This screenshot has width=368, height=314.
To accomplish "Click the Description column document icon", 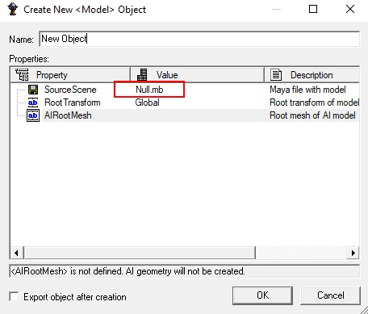I will pos(276,75).
